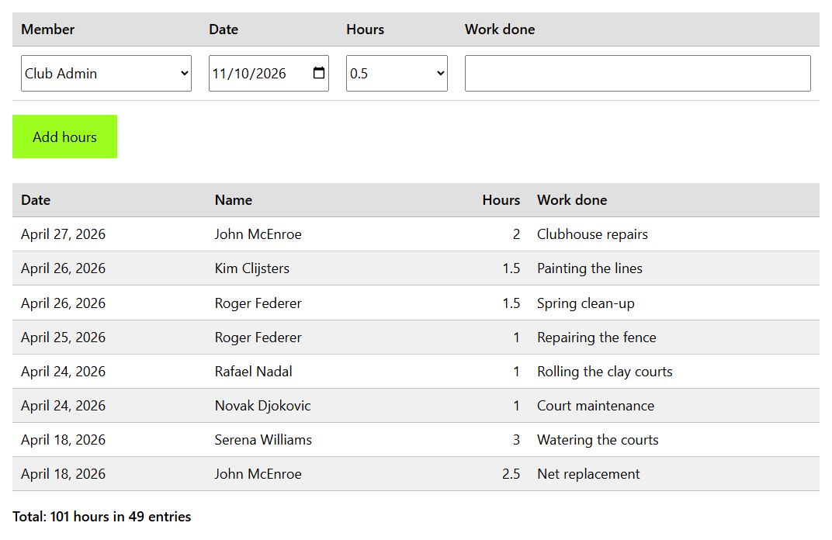Click the 1 hour value for Court maintenance
Viewport: 832px width, 540px height.
[516, 406]
